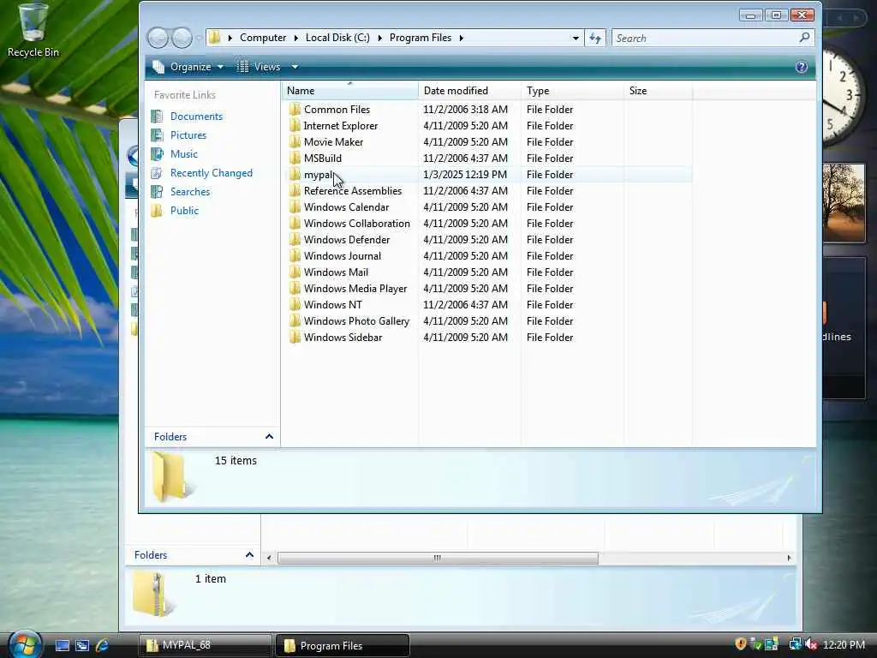Open the Views dropdown arrow
The width and height of the screenshot is (877, 658).
[295, 67]
